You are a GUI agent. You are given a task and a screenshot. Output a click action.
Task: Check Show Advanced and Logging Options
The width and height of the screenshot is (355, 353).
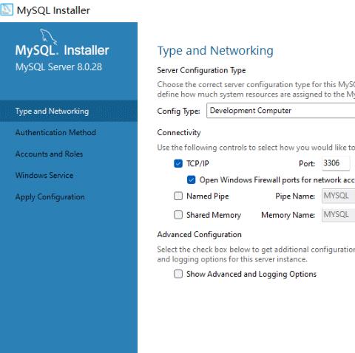(x=178, y=274)
